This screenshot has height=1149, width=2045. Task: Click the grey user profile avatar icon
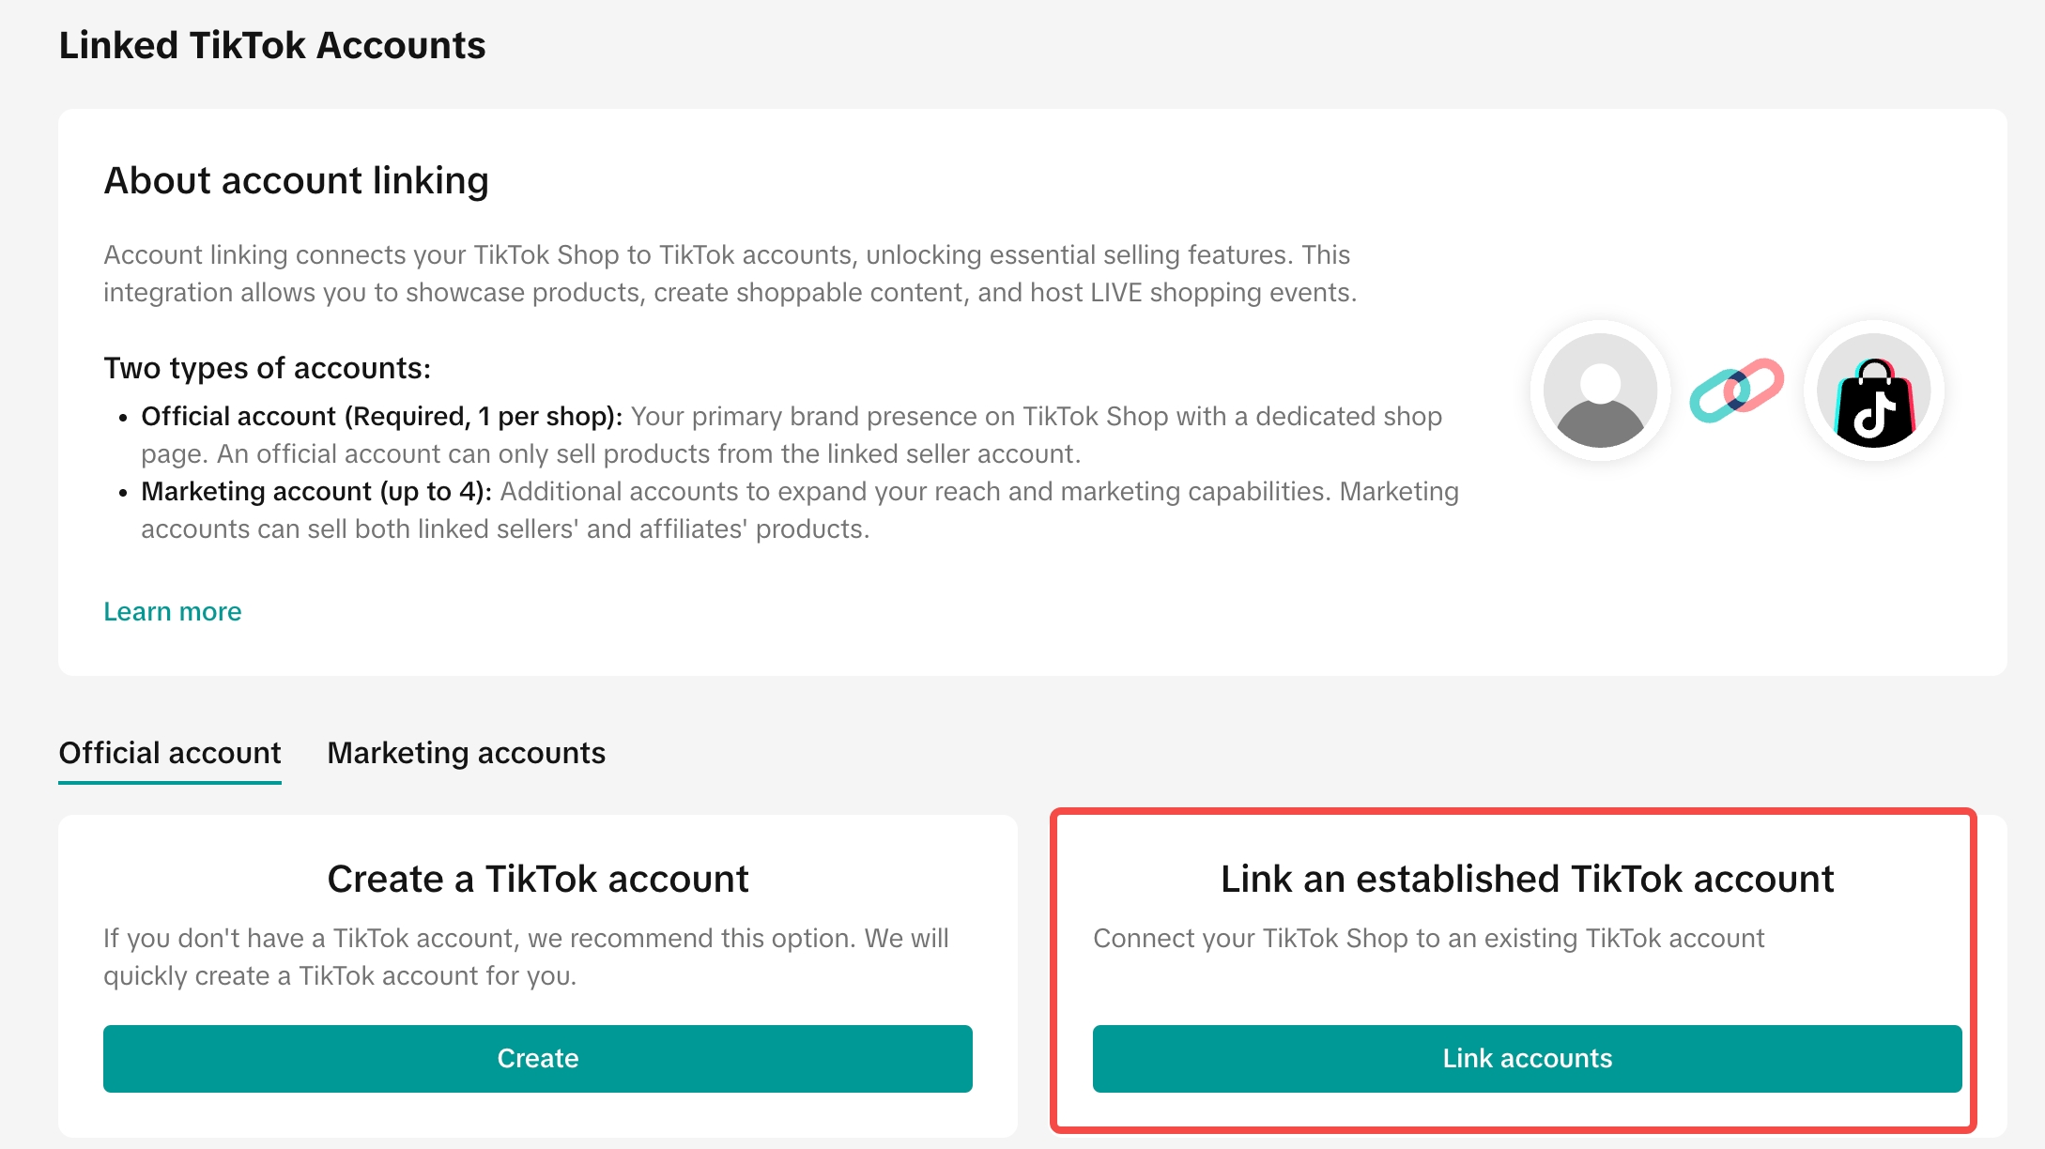(x=1600, y=391)
